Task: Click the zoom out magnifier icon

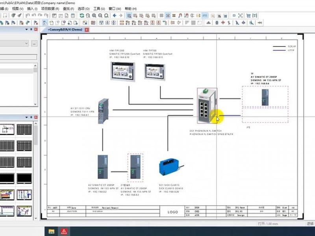Action: pos(100,16)
